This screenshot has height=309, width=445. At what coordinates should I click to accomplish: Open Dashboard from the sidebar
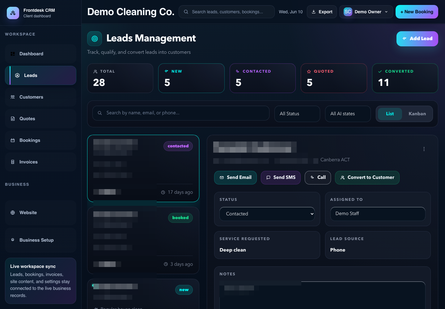[40, 54]
